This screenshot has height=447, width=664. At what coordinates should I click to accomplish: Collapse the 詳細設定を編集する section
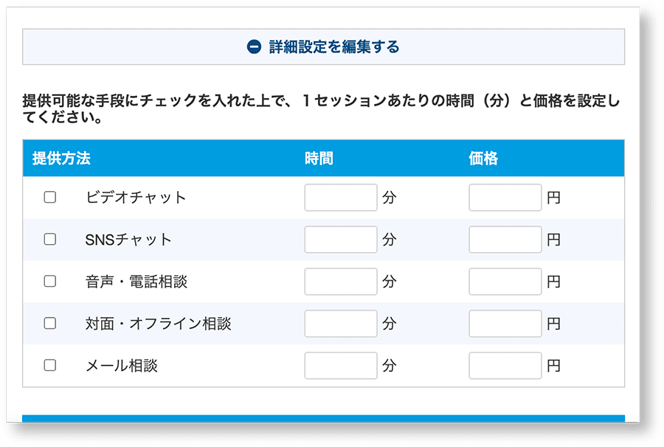[x=324, y=46]
